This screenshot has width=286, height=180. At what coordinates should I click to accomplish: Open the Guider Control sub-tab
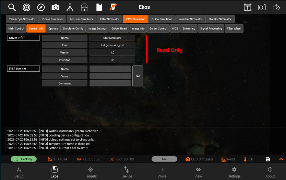(158, 28)
